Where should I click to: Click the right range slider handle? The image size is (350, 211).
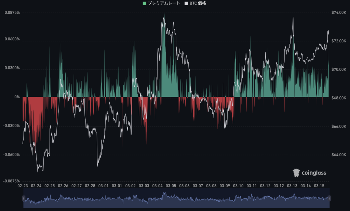[329, 198]
